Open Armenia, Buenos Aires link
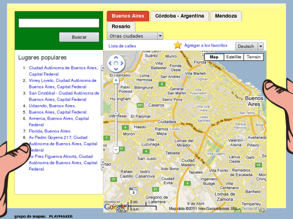Viewport: 293px width, 219px height. tap(59, 122)
